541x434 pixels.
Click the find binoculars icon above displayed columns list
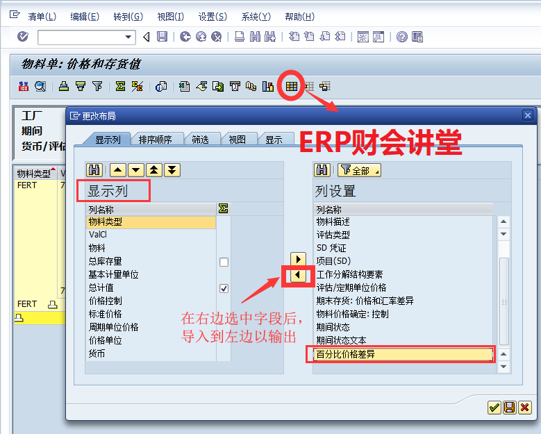pos(94,170)
